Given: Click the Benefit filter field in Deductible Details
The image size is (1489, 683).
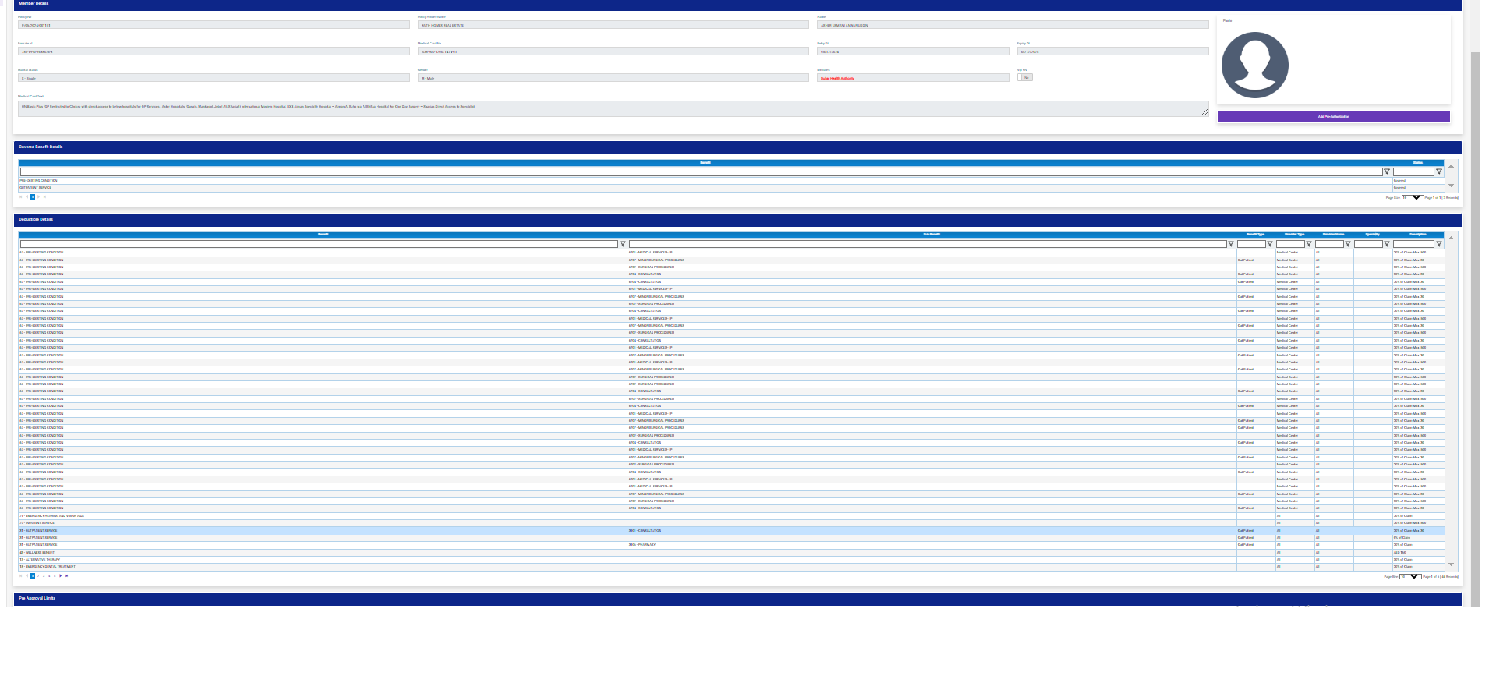Looking at the screenshot, I should [x=319, y=244].
